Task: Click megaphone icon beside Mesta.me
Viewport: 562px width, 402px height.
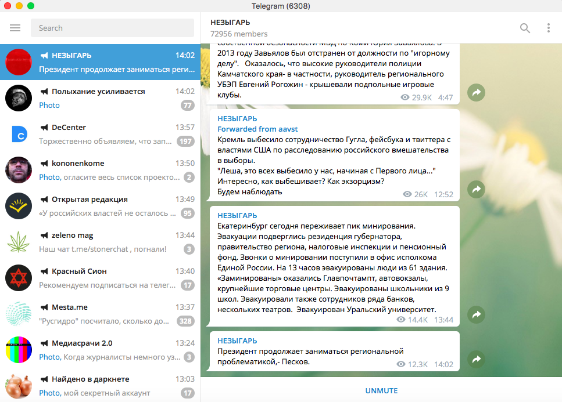Action: (x=44, y=307)
